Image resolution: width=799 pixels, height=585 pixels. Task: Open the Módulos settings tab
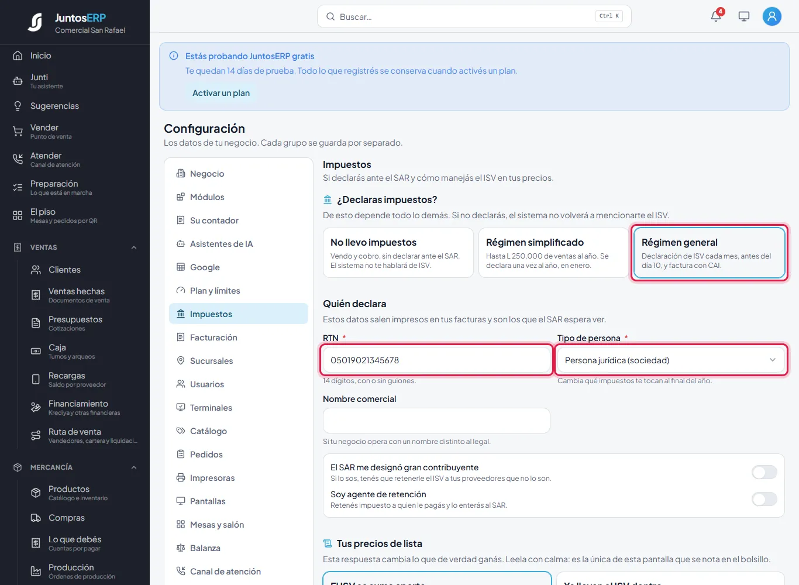point(239,197)
